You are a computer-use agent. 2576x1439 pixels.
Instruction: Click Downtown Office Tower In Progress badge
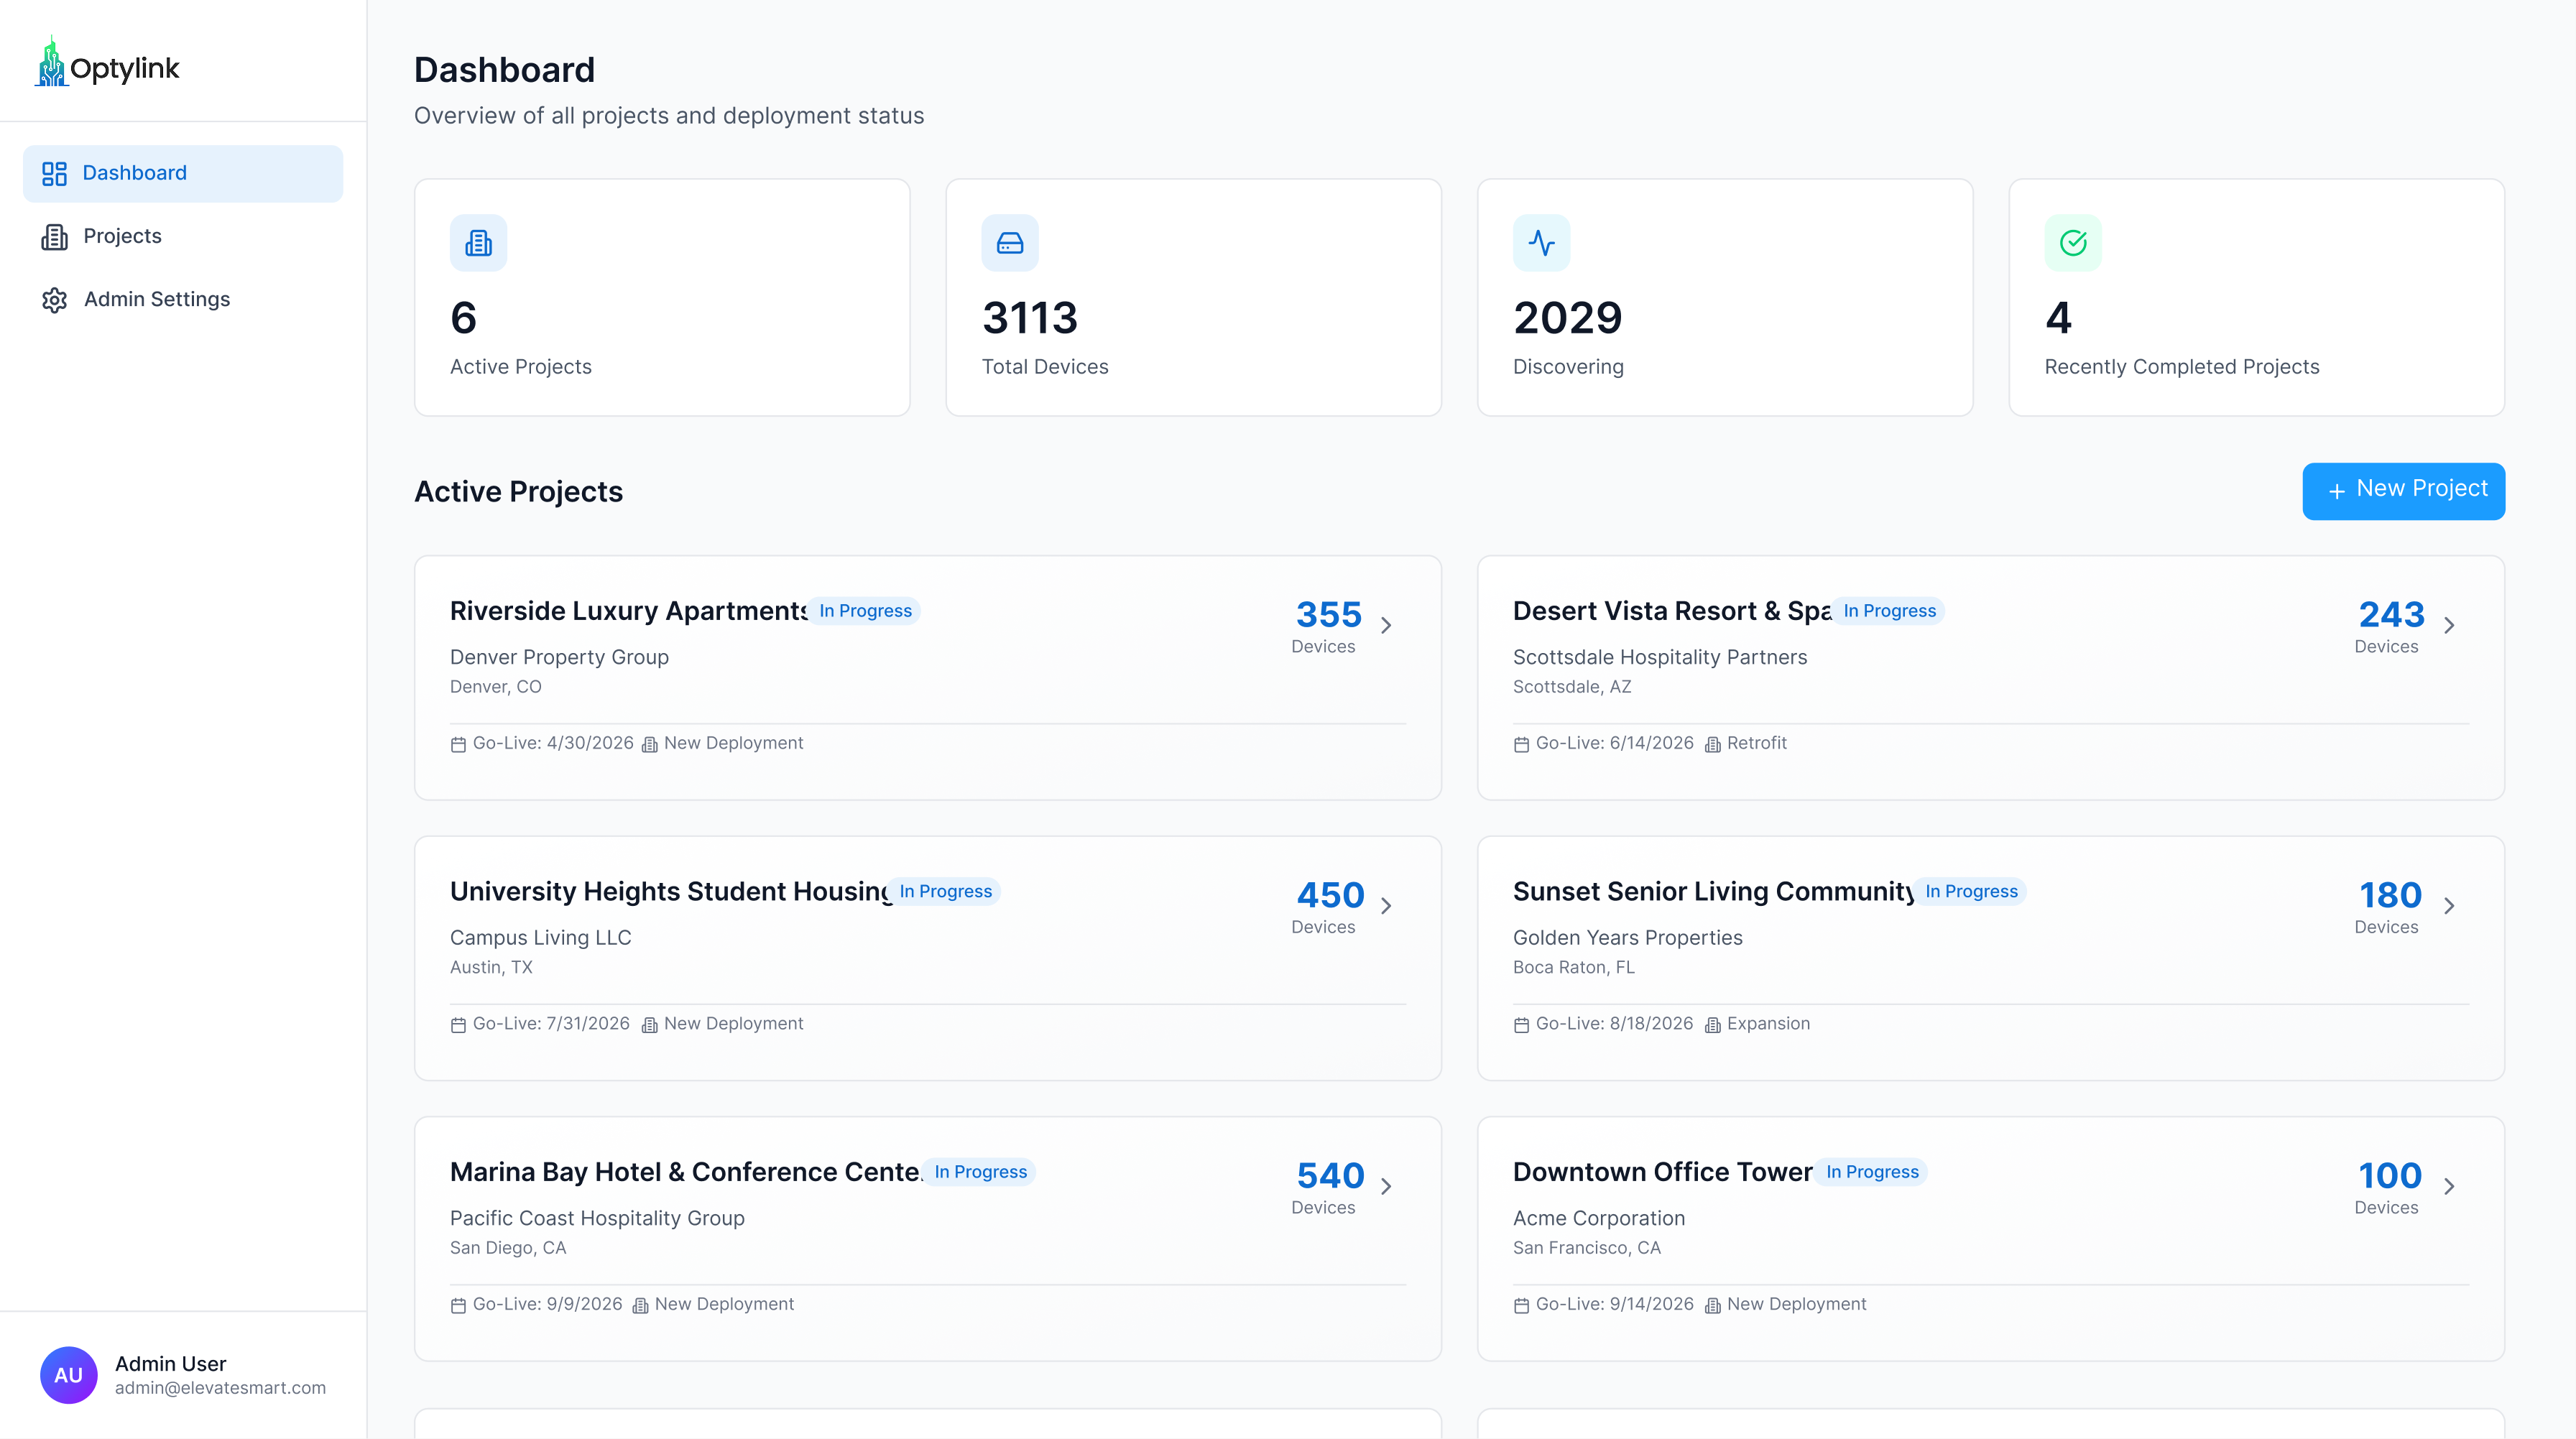click(1872, 1172)
